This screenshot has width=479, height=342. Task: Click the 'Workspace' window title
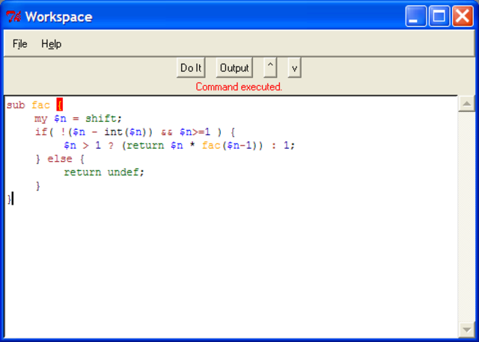pyautogui.click(x=58, y=16)
